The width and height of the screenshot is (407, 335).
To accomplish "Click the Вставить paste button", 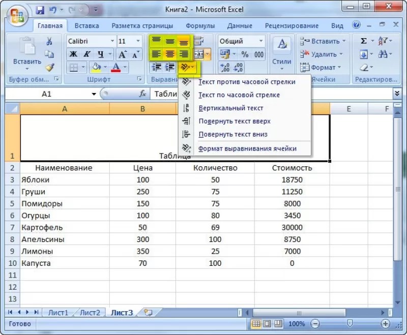I will (27, 54).
